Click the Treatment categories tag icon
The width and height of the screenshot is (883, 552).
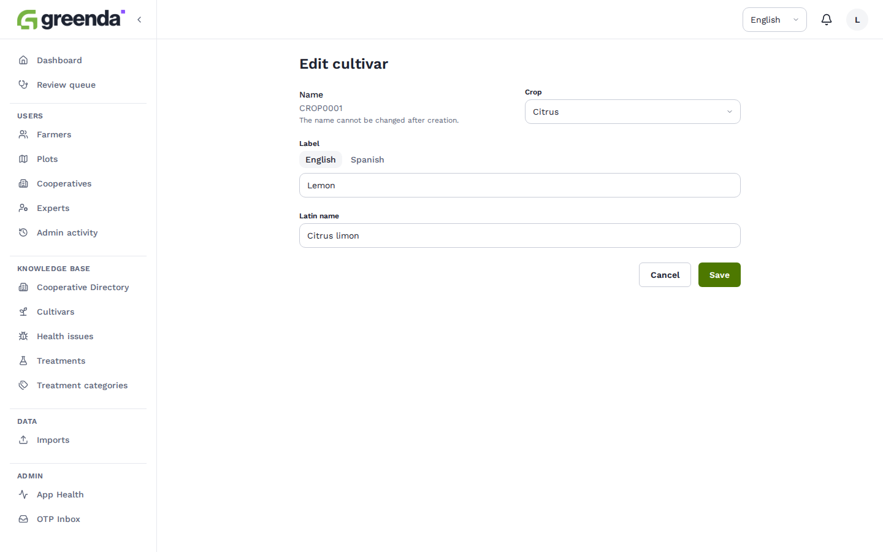[x=23, y=385]
